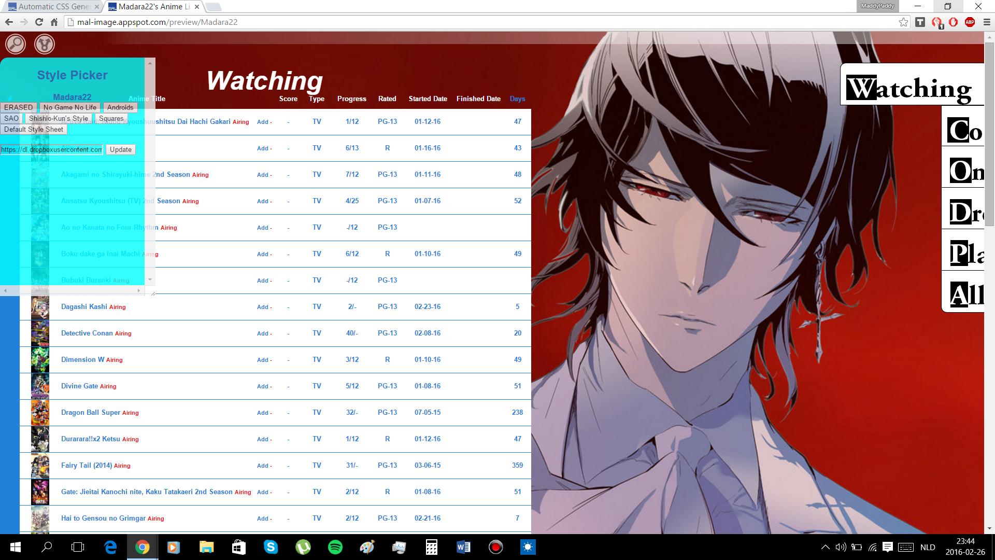This screenshot has height=560, width=995.
Task: Open the Dagashi Kashi anime link
Action: (x=84, y=306)
